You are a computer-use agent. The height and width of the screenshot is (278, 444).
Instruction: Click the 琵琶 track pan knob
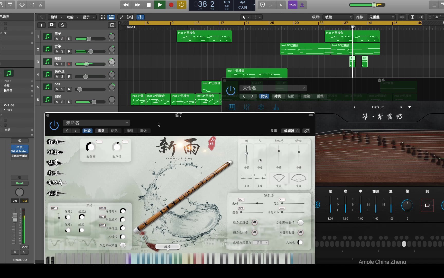tap(112, 62)
